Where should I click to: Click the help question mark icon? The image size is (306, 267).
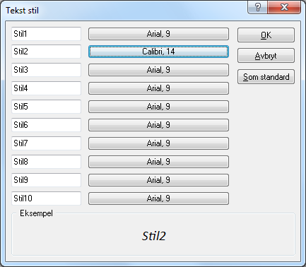[x=258, y=7]
